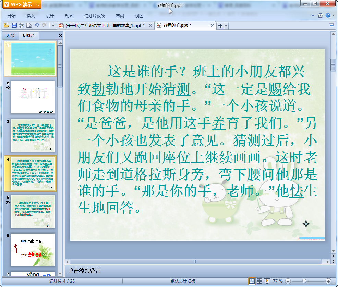Screen dimensions: 338x287
Task: Select slide 4 thumbnail in panel
Action: pyautogui.click(x=33, y=174)
